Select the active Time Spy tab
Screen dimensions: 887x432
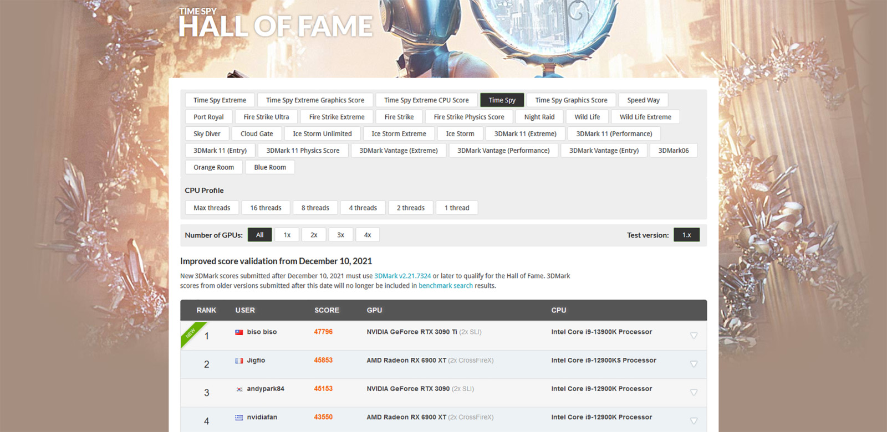[502, 100]
